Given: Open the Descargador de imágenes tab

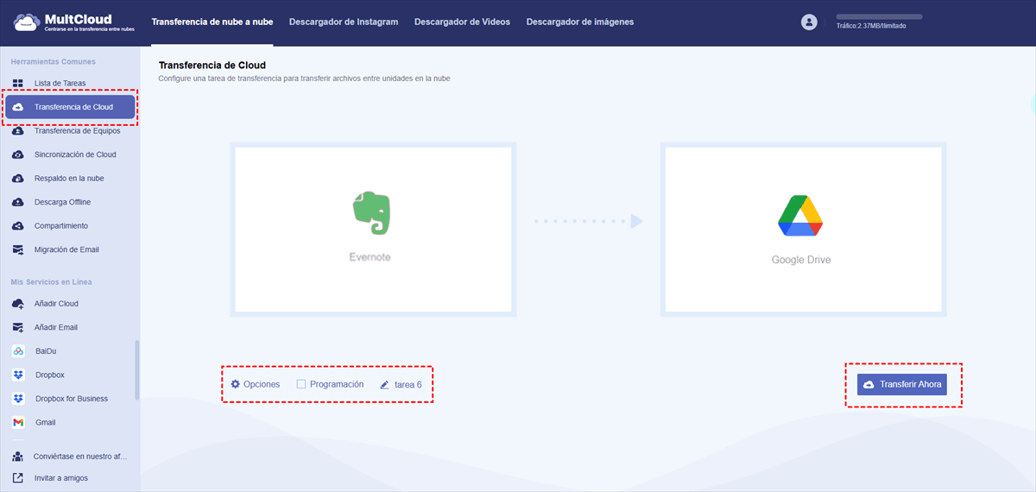Looking at the screenshot, I should [579, 22].
